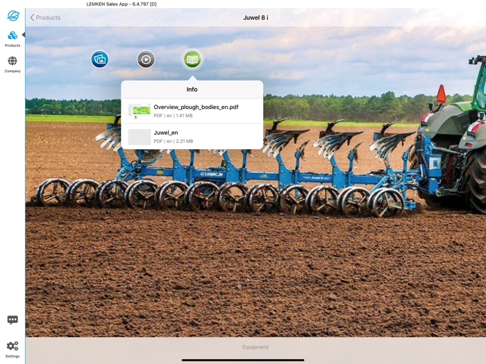Click the Juwel 8 i title

coord(255,17)
